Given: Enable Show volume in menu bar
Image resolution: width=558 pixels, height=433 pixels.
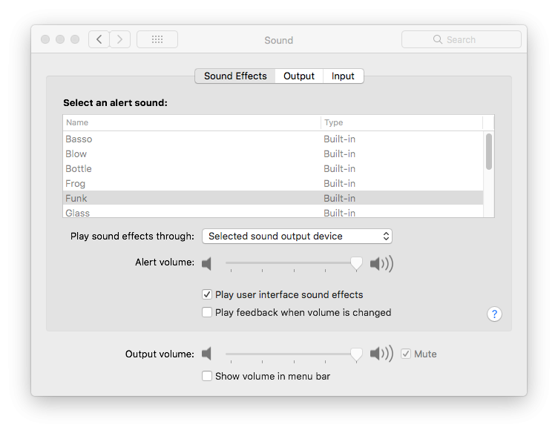Looking at the screenshot, I should click(207, 376).
